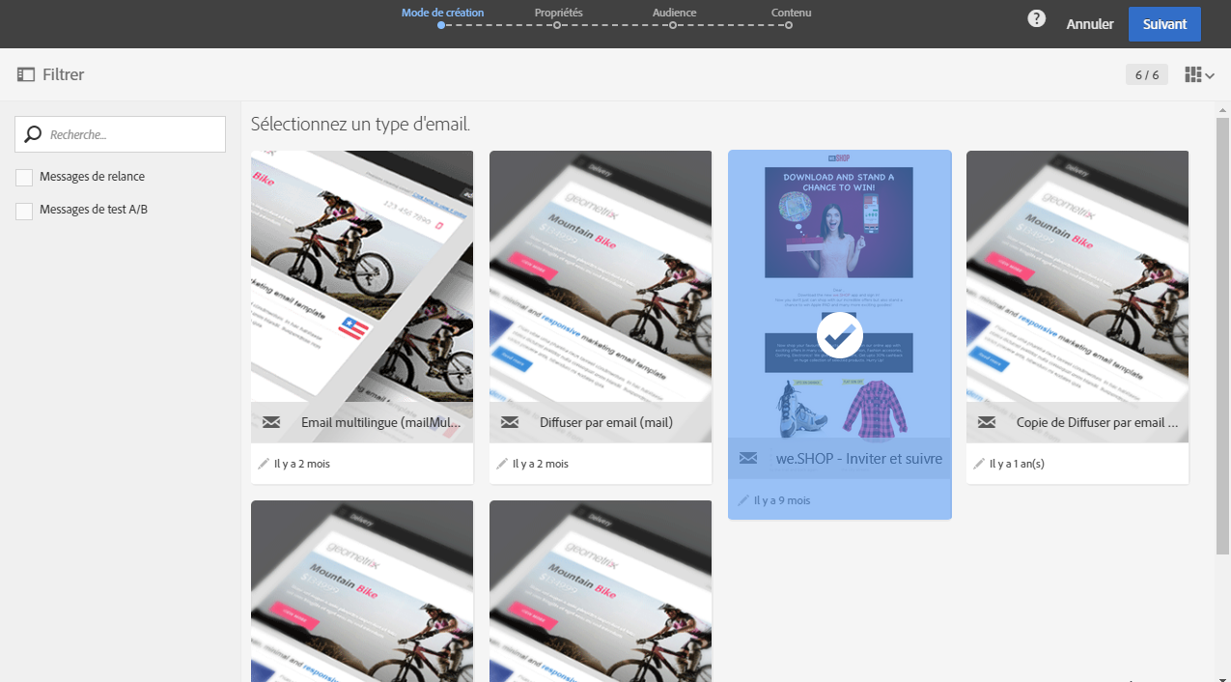Viewport: 1231px width, 682px height.
Task: Focus the Recherche search field
Action: [120, 134]
